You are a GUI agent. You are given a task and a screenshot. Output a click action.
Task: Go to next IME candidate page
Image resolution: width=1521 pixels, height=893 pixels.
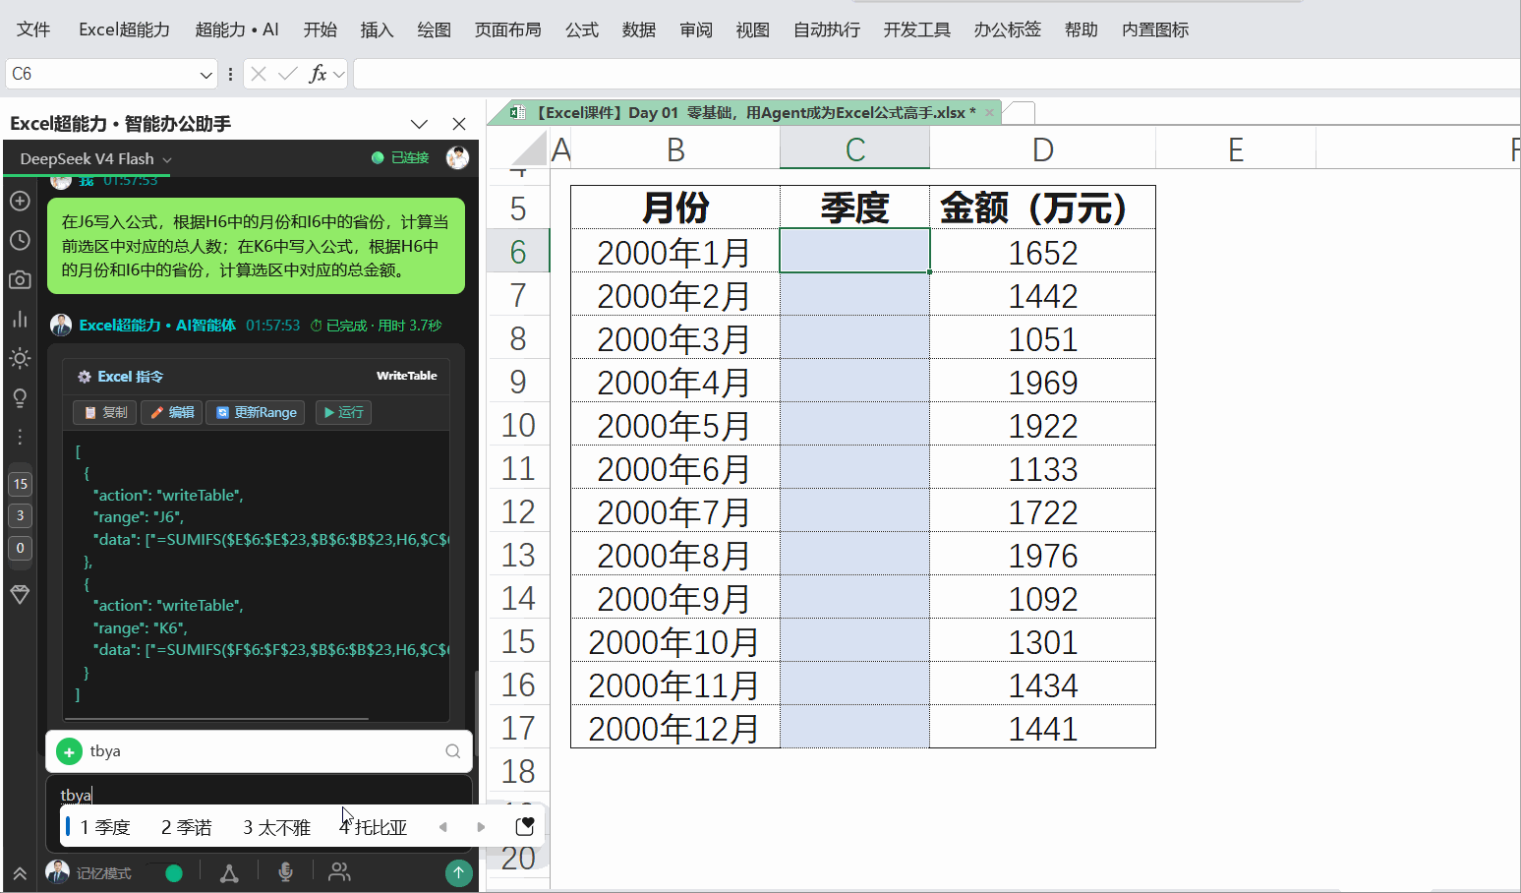pos(481,827)
